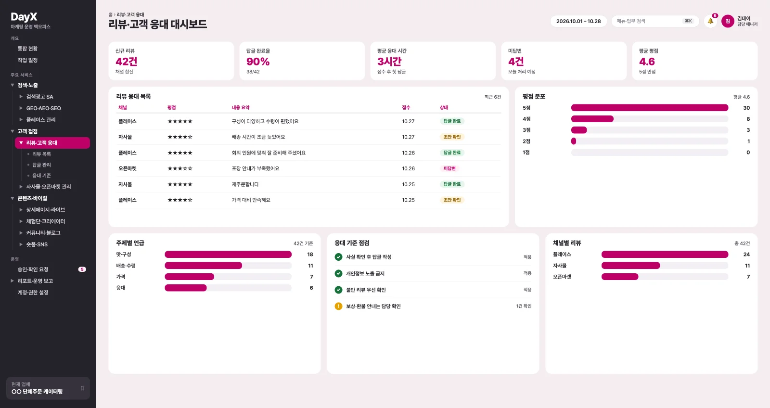This screenshot has width=770, height=408.
Task: Sort by 평점 column header
Action: coord(171,107)
